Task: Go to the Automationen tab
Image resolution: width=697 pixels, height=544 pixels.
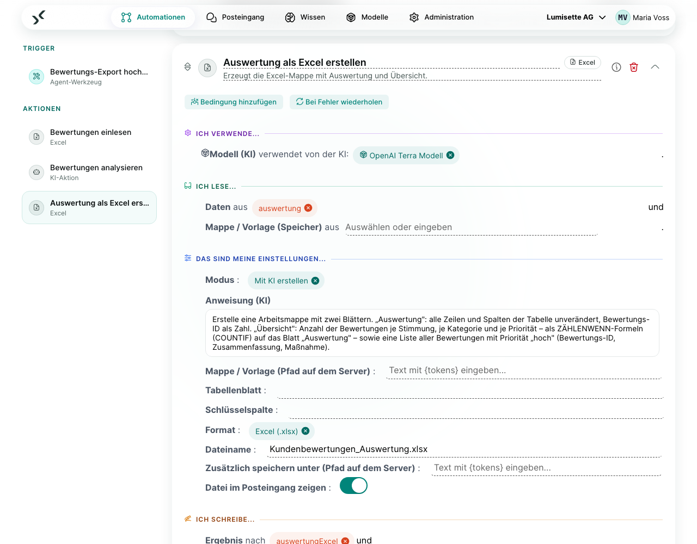Action: (x=153, y=17)
